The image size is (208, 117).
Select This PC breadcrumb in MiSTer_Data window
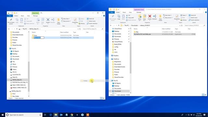pos(25,29)
